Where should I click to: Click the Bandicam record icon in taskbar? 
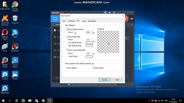click(50, 100)
